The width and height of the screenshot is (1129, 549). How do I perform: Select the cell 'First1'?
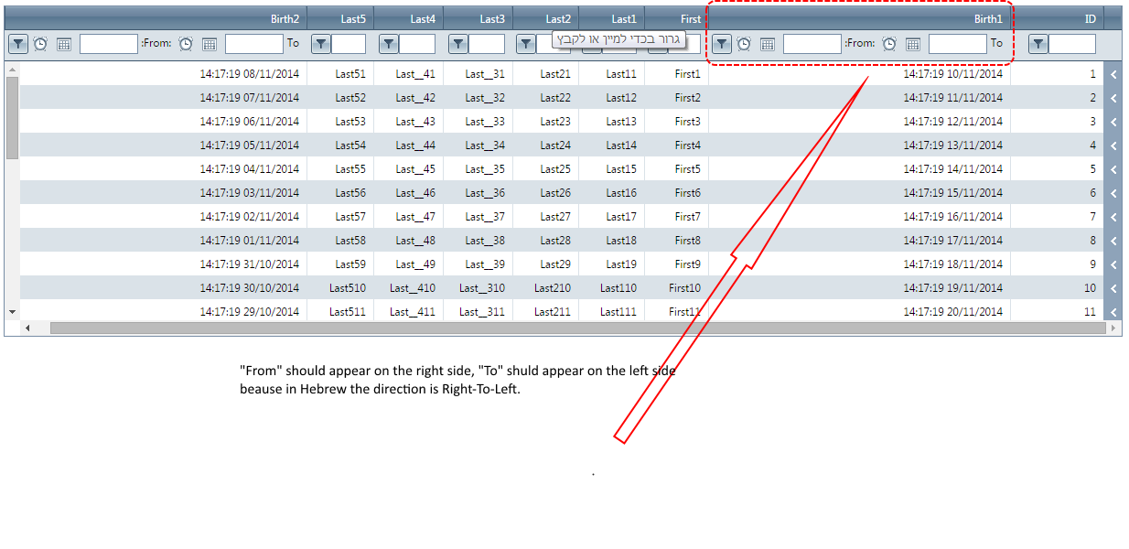(677, 74)
